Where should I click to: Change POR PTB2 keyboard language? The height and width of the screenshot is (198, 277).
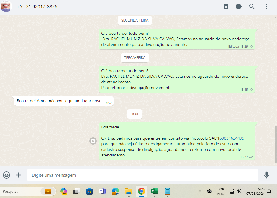coord(221,192)
